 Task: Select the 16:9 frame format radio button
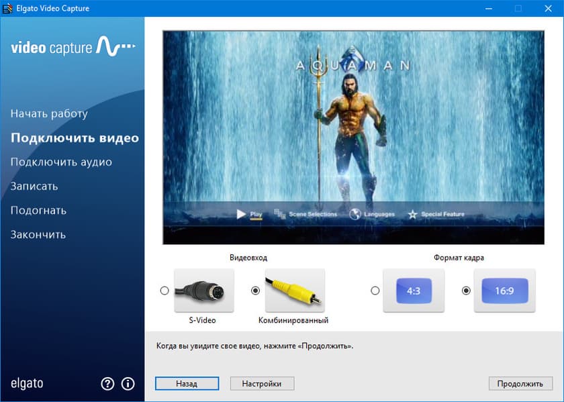[x=466, y=291]
